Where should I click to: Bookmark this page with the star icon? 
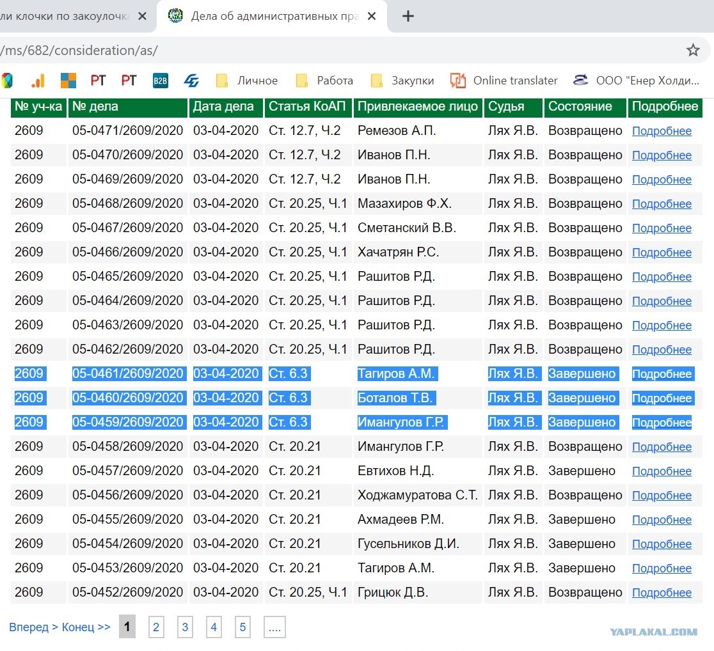coord(693,50)
